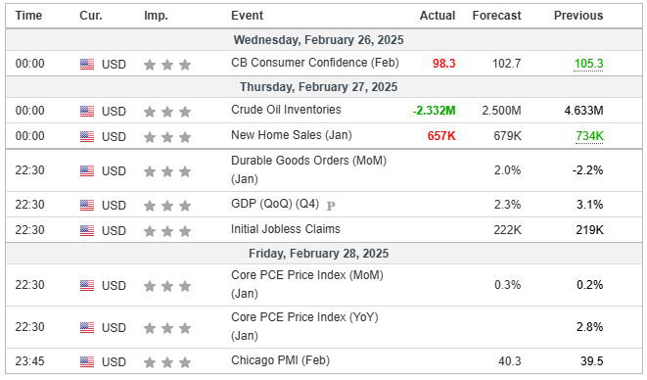Image resolution: width=647 pixels, height=380 pixels.
Task: Open the New Home Sales (Jan) event
Action: pos(292,135)
